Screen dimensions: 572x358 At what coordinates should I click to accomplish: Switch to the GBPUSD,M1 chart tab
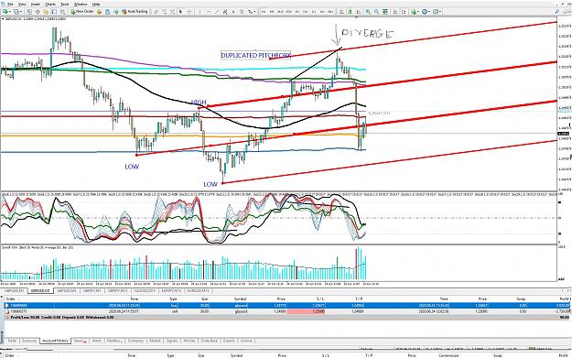14,291
